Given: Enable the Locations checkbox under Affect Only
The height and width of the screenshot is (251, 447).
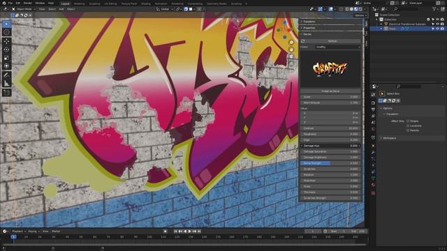Looking at the screenshot, I should pyautogui.click(x=408, y=125).
